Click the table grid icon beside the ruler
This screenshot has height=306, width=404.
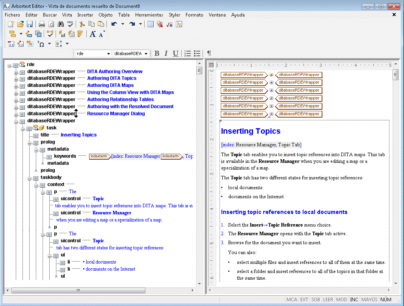pos(211,65)
